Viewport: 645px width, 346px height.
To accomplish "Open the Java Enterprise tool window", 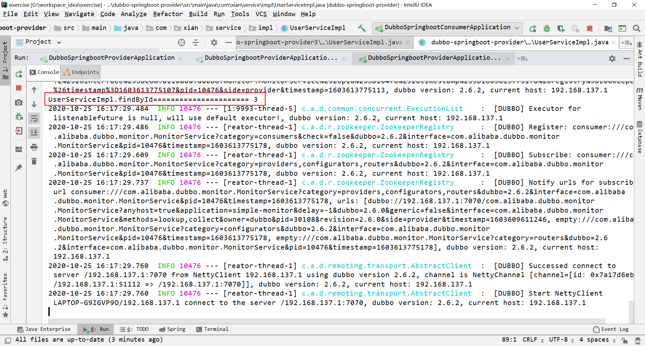I will [44, 330].
